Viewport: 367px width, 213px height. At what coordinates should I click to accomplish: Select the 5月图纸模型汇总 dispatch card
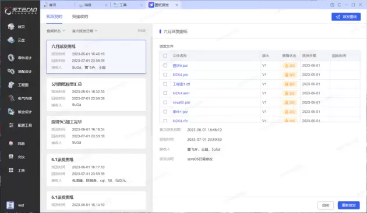96,94
